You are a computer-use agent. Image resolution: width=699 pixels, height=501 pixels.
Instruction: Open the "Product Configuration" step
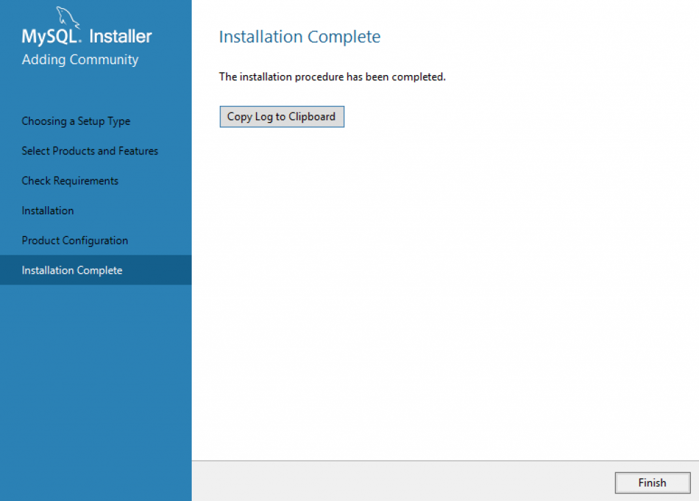click(74, 240)
